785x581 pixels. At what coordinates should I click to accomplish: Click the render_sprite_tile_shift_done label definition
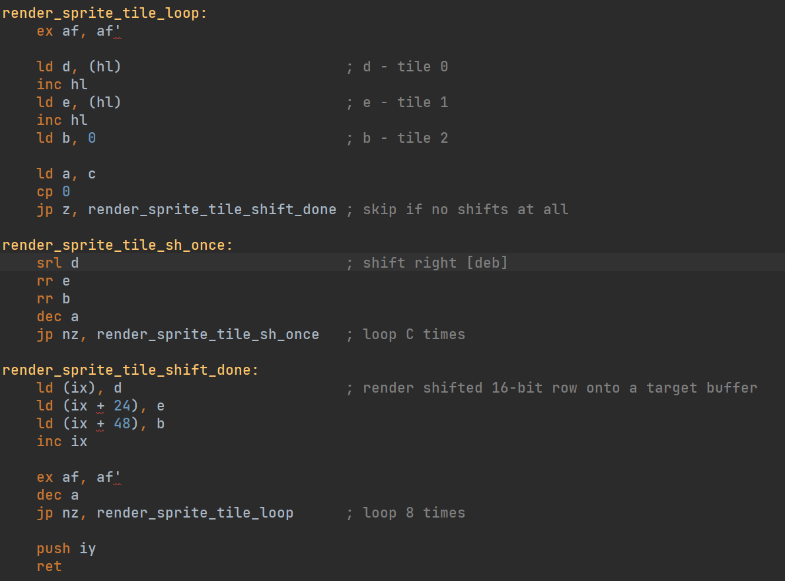tap(130, 370)
